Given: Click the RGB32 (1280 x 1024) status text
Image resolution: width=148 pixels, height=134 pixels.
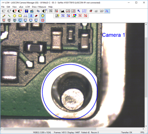Looking at the screenshot, I should (x=42, y=132).
